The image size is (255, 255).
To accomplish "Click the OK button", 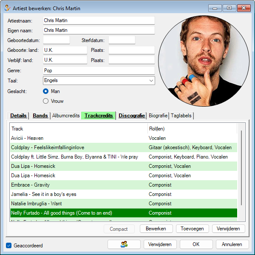I will 196,244.
